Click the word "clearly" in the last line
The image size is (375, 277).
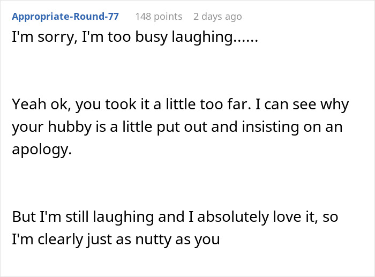point(58,238)
